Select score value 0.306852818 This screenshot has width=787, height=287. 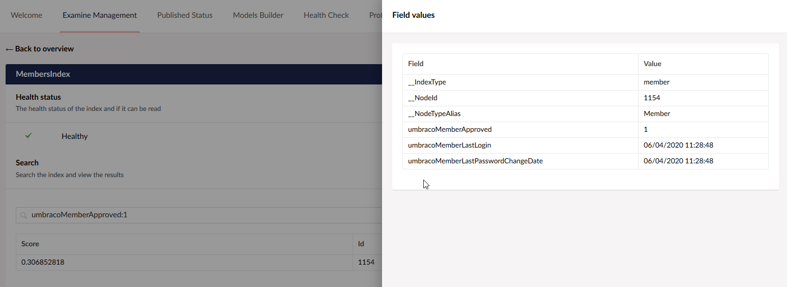[43, 262]
